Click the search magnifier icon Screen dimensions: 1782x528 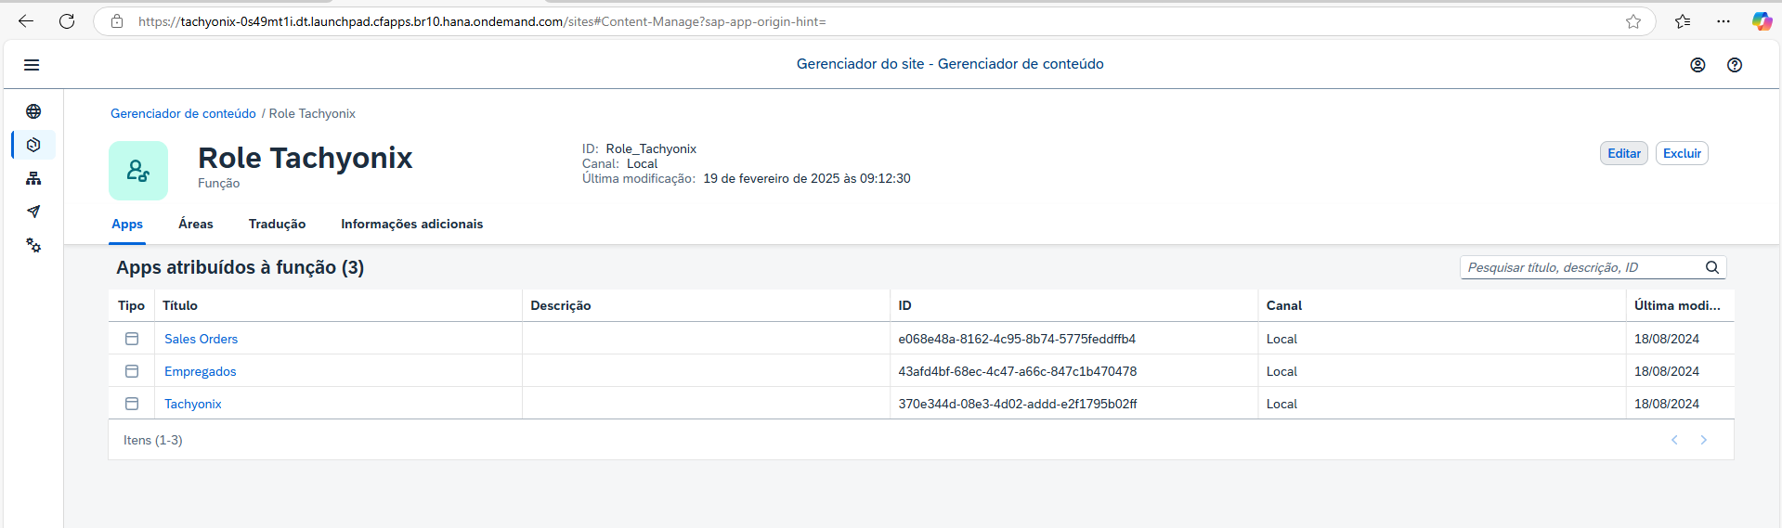coord(1712,267)
